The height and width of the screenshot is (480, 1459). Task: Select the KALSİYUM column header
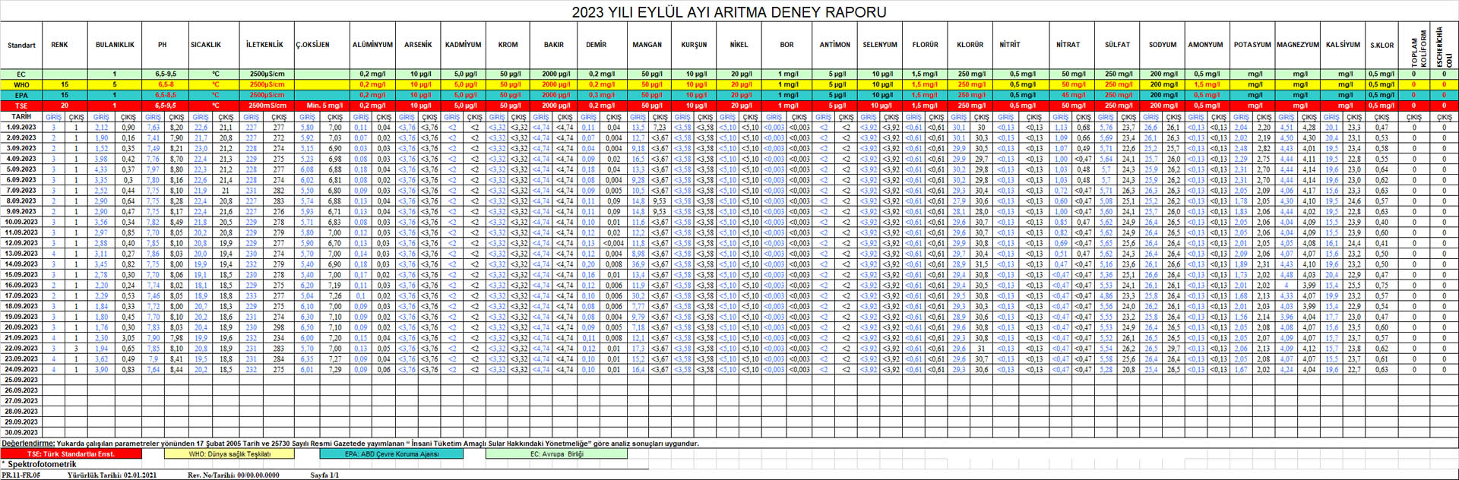click(1343, 45)
